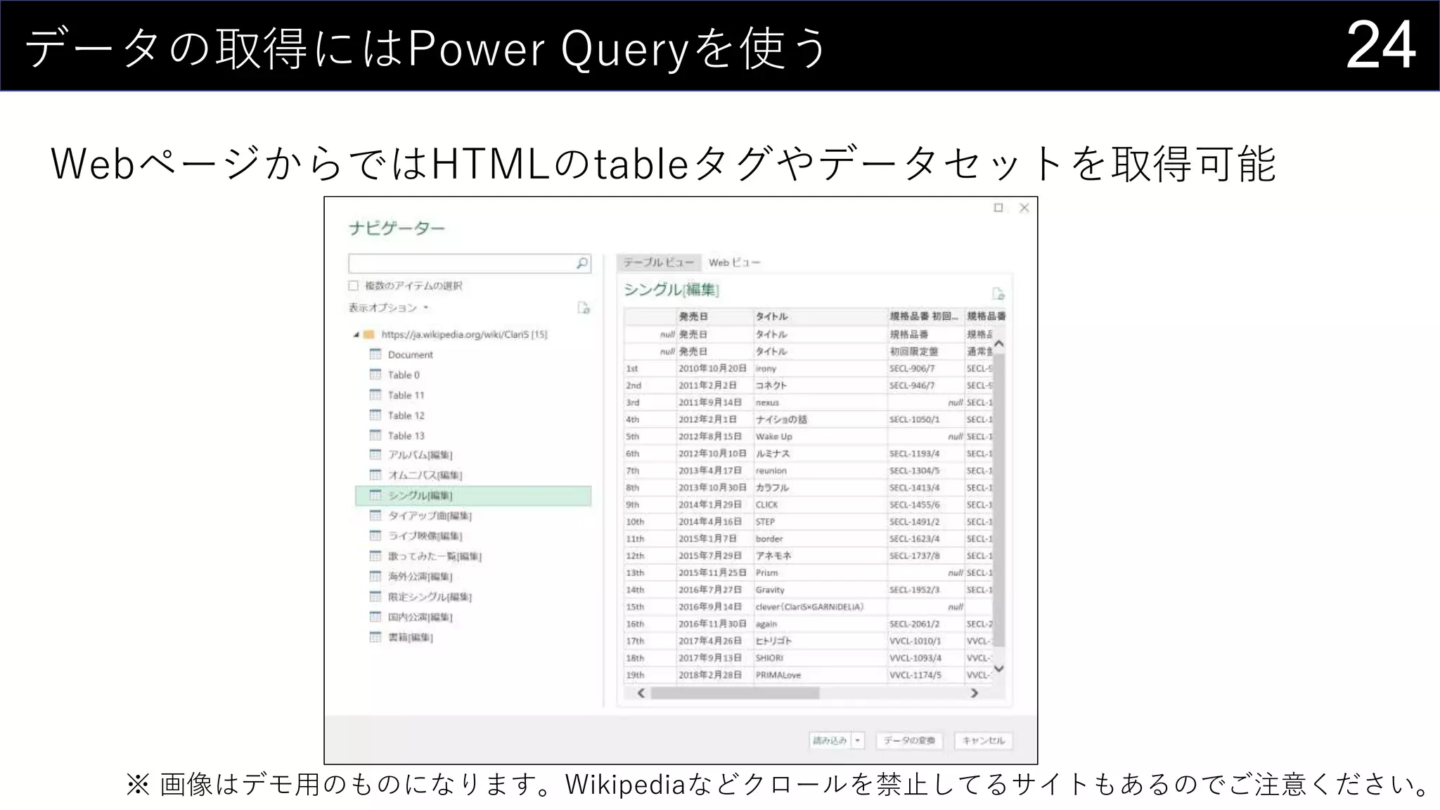The width and height of the screenshot is (1440, 810).
Task: Click the refresh page icon beside display options
Action: [x=584, y=307]
